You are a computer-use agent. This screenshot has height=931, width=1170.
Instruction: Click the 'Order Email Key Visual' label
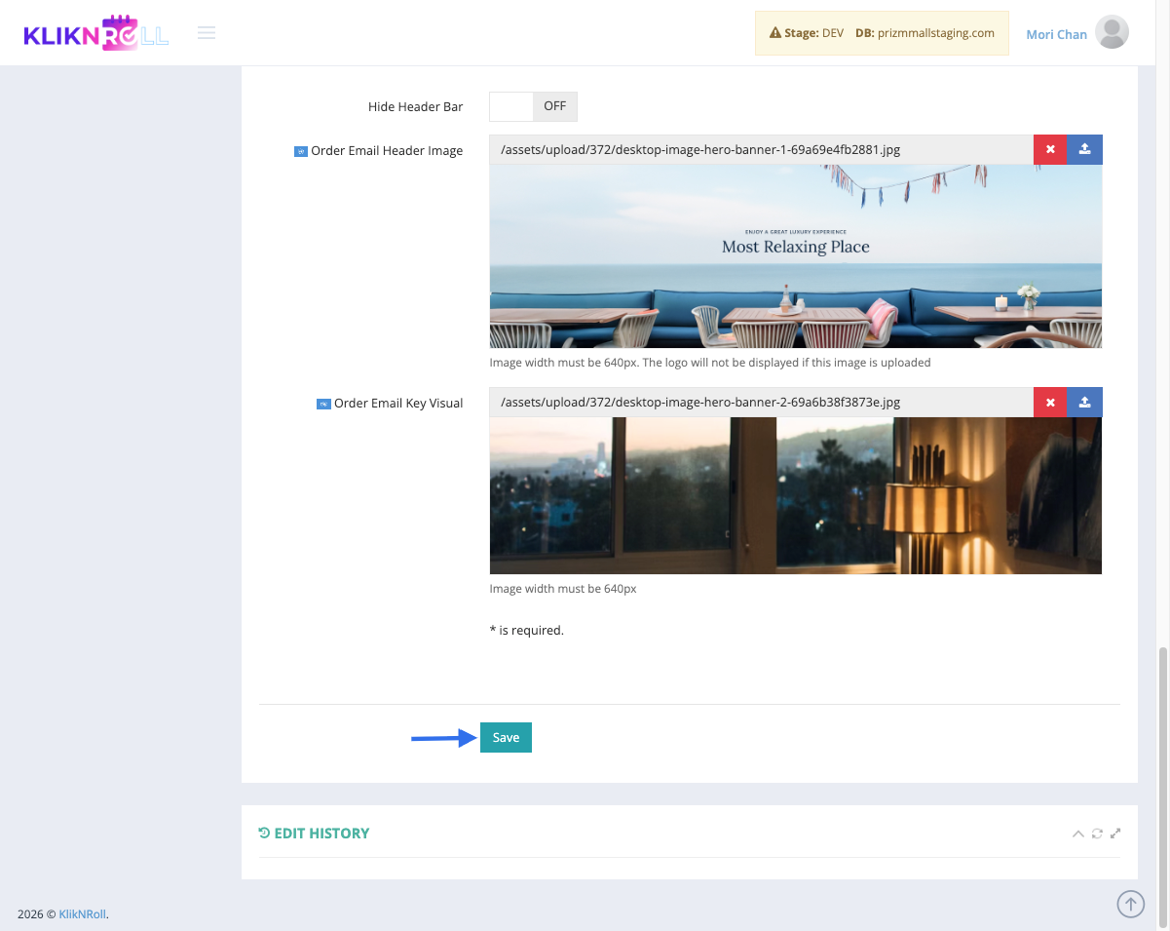pyautogui.click(x=398, y=404)
